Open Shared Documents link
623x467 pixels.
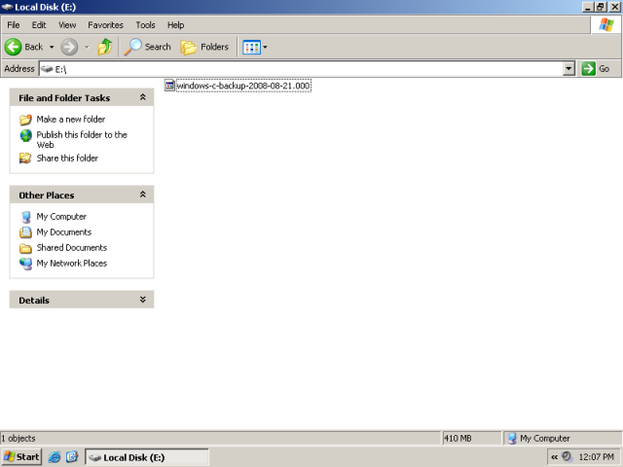[x=71, y=247]
